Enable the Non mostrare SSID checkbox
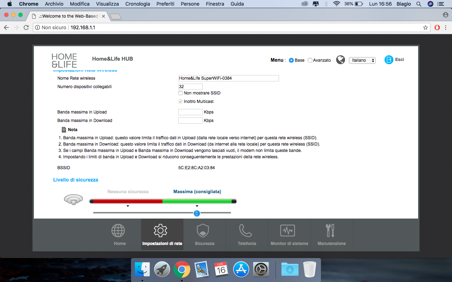 [180, 93]
